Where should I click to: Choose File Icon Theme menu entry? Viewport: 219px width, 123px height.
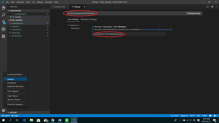16,100
